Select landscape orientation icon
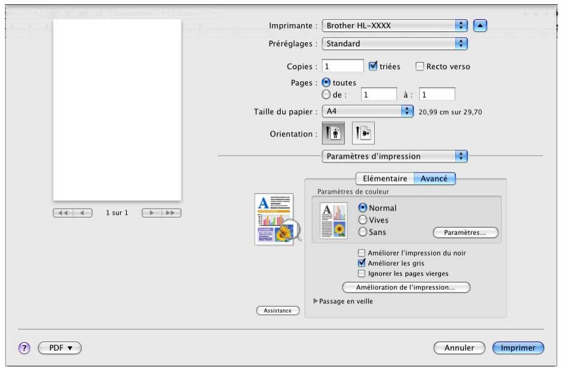The height and width of the screenshot is (368, 561). pos(363,133)
